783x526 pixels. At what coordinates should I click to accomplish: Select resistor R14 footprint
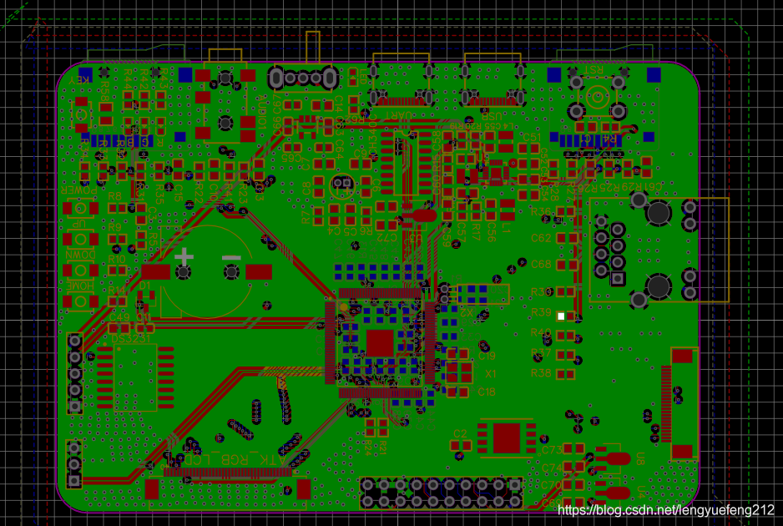[x=118, y=301]
